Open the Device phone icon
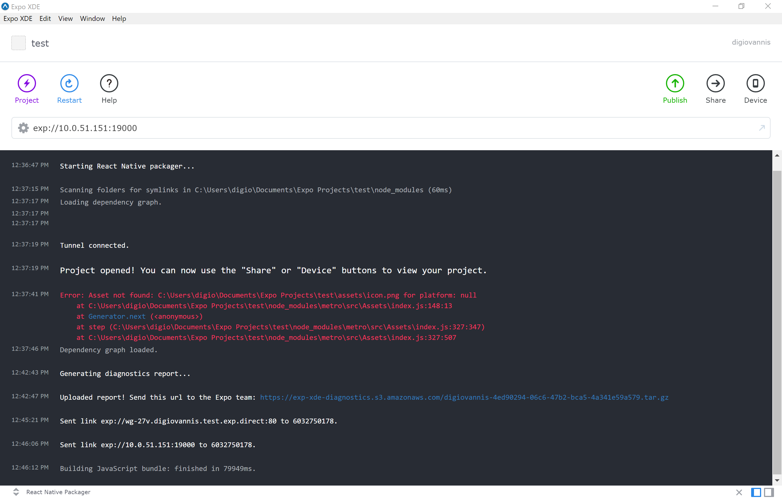Image resolution: width=782 pixels, height=499 pixels. click(755, 84)
